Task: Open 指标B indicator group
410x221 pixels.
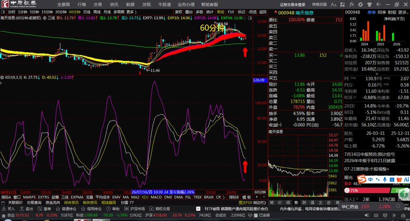Action: 234,197
